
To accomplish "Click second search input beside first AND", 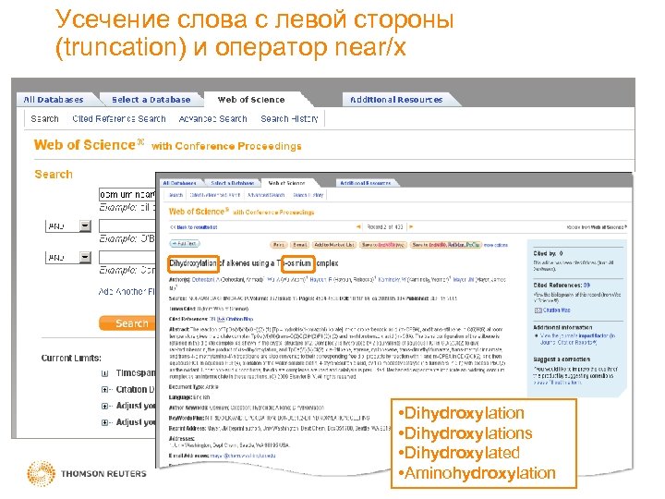I will pos(127,225).
